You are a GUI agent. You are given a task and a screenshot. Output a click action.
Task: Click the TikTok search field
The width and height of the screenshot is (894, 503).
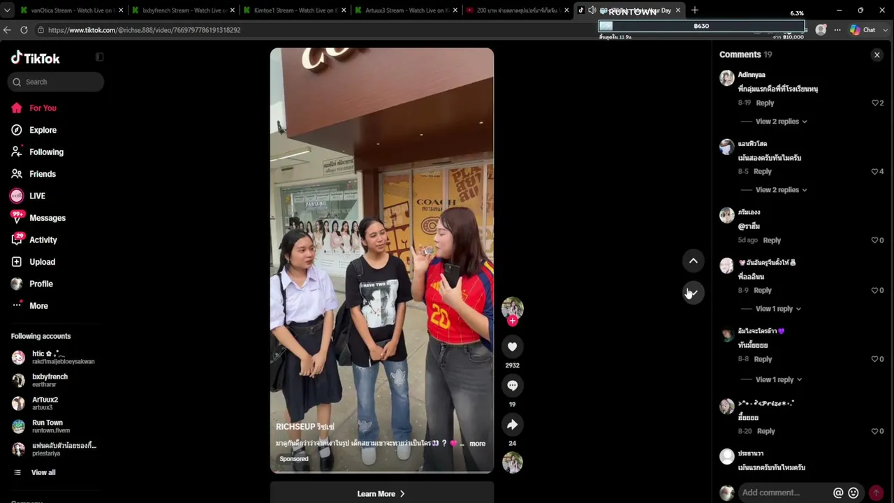[x=56, y=82]
